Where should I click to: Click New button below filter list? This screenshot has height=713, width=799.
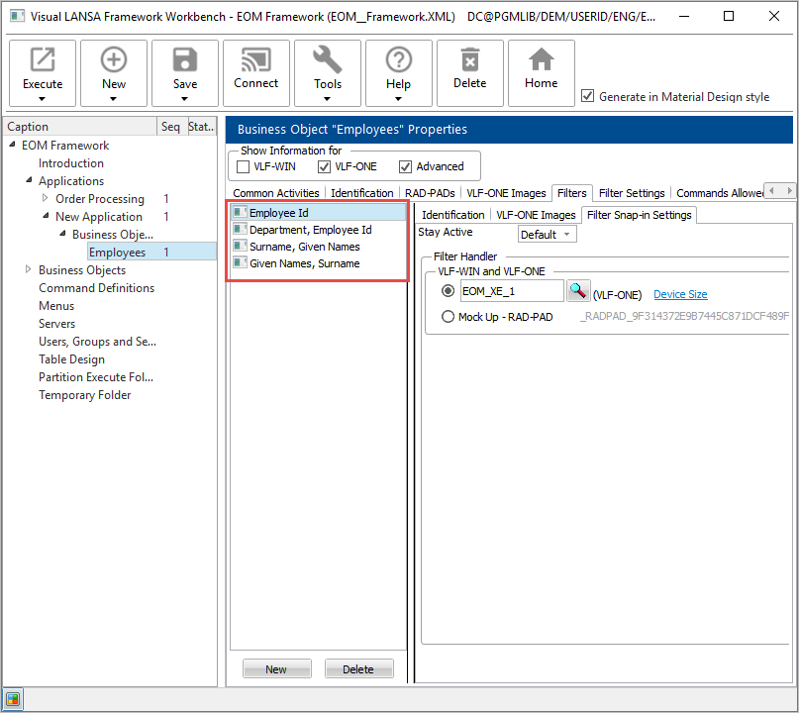click(276, 668)
